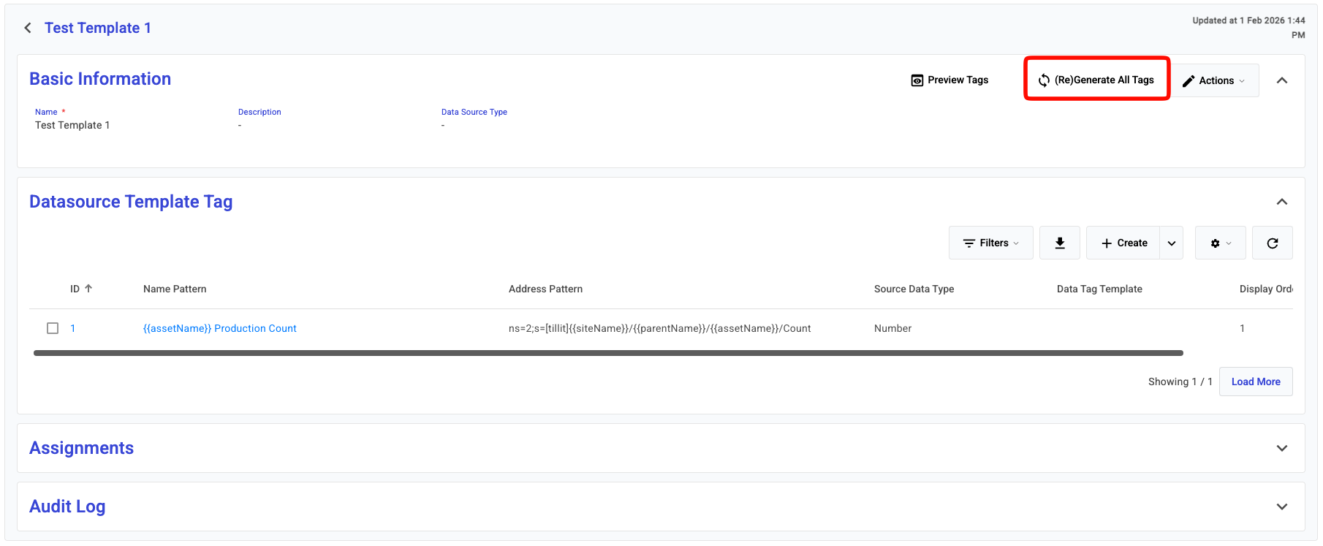Open the tag ID 1 link
This screenshot has height=546, width=1323.
click(73, 328)
